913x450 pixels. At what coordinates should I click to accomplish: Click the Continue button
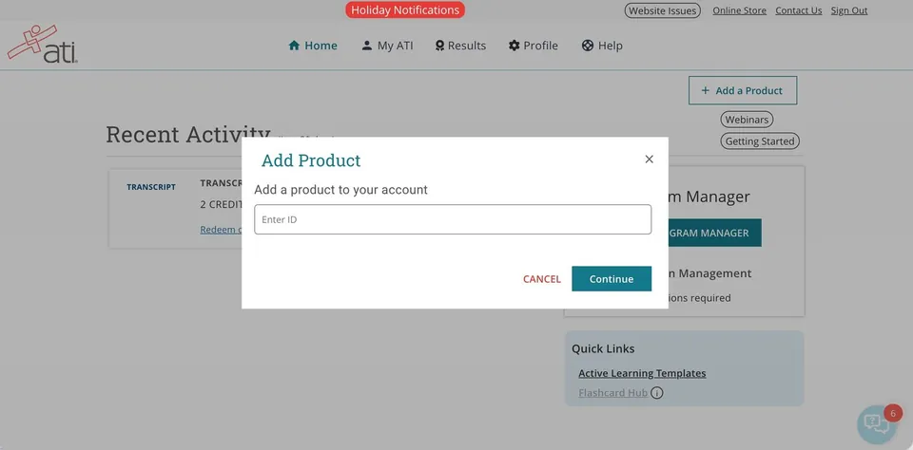pos(612,278)
